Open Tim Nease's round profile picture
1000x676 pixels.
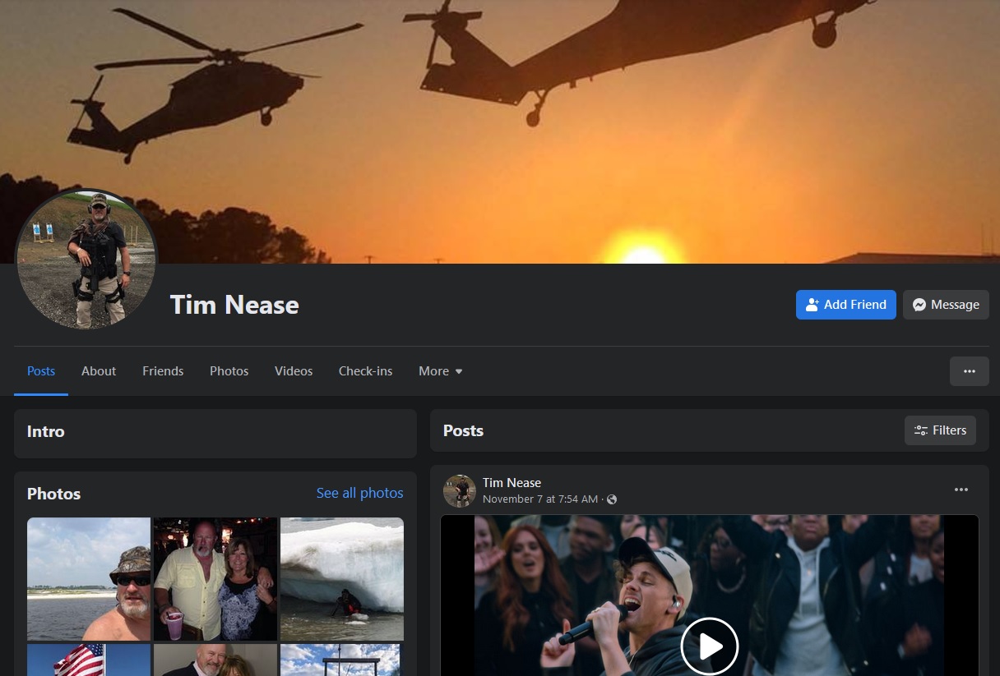tap(86, 260)
